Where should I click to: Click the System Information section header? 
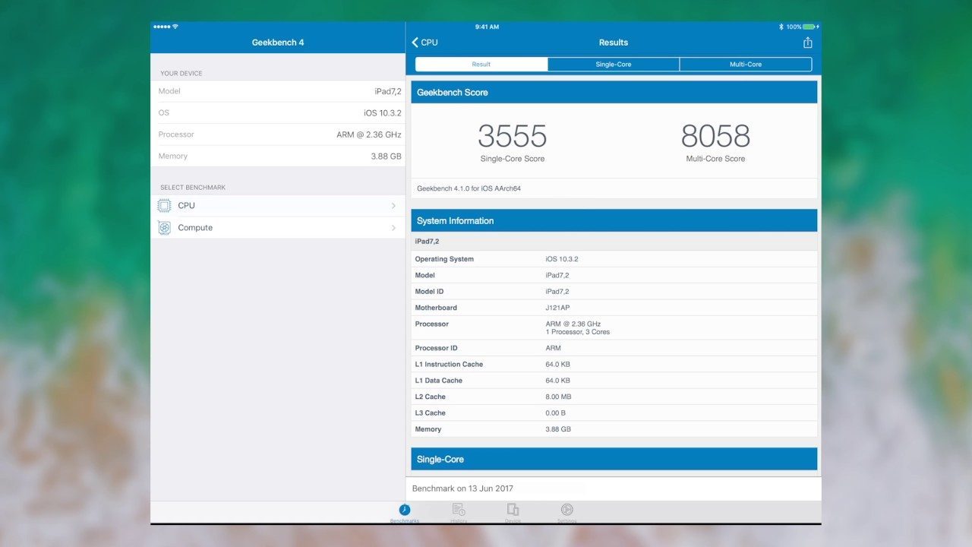coord(614,220)
